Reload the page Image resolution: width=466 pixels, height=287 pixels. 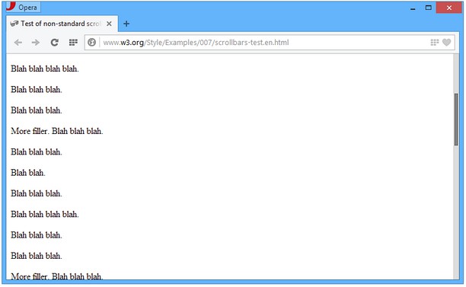[54, 43]
